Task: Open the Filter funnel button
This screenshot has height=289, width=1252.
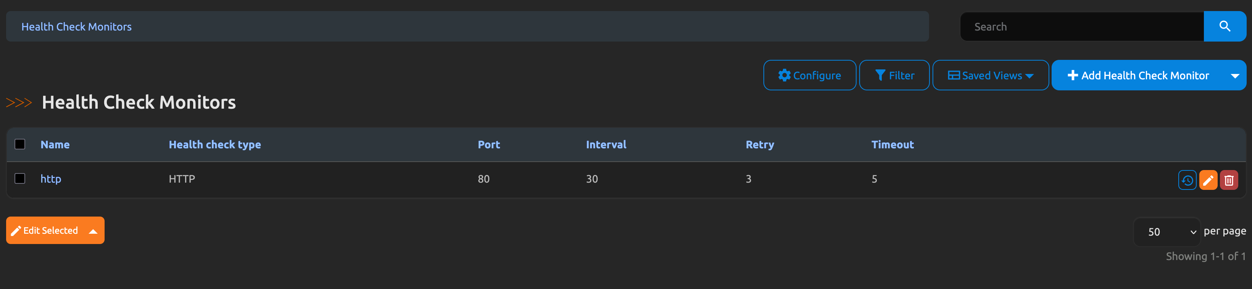Action: click(894, 75)
